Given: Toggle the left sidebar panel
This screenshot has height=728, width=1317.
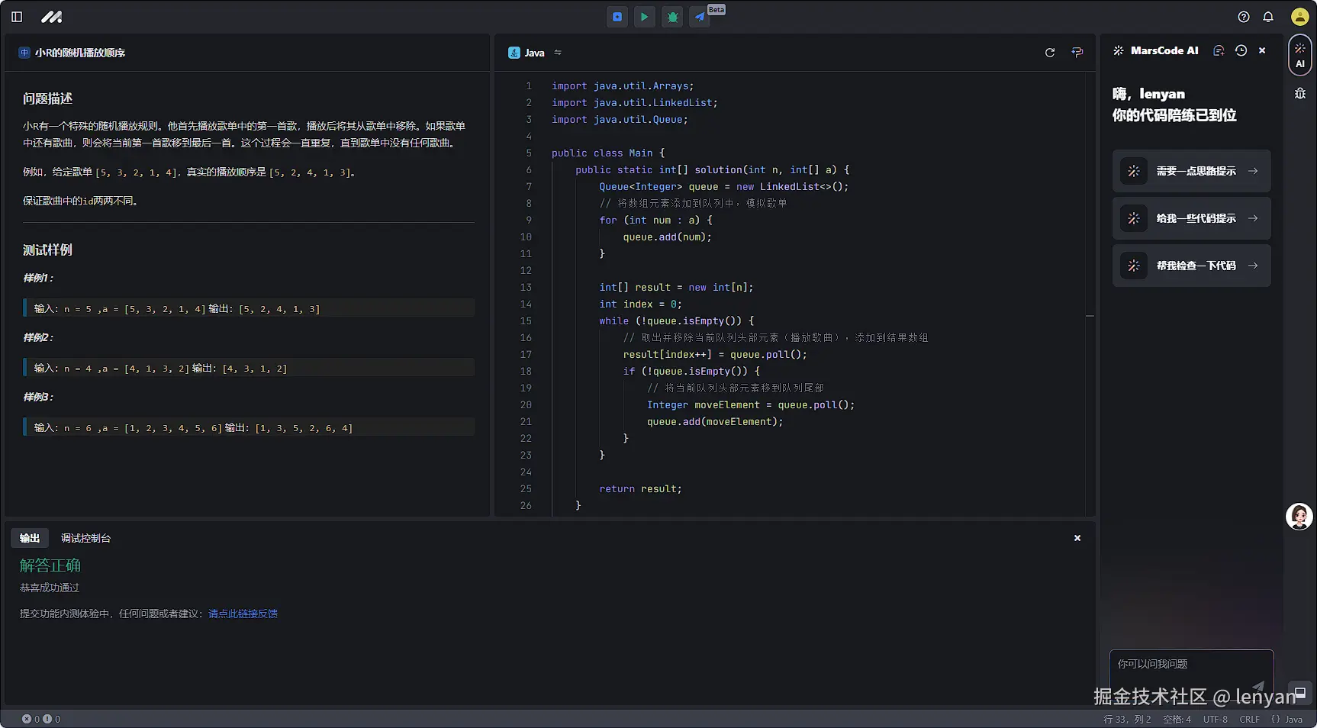Looking at the screenshot, I should point(17,17).
